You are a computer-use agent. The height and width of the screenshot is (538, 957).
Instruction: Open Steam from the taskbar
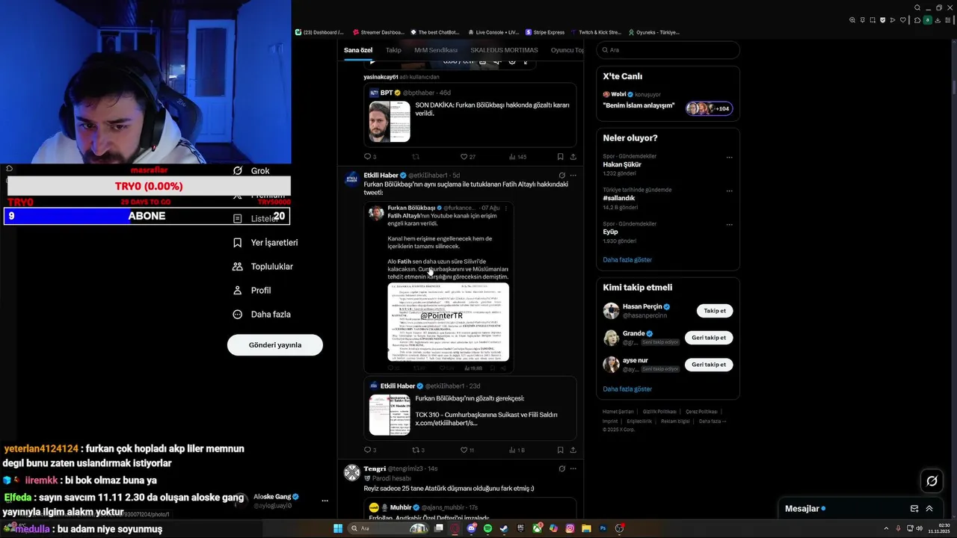click(504, 528)
